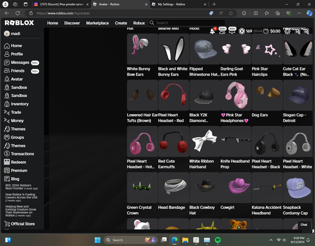Image resolution: width=315 pixels, height=246 pixels.
Task: Show hidden tray icons chevron
Action: [271, 240]
